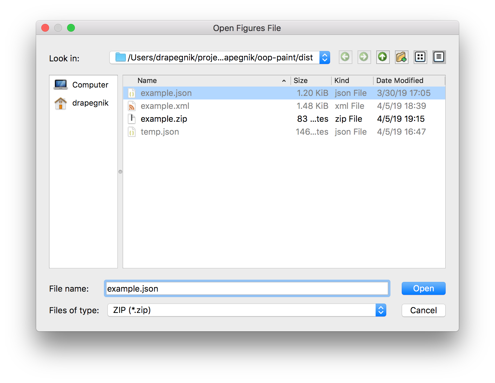
Task: Open drapegnik home folder in sidebar
Action: tap(84, 103)
